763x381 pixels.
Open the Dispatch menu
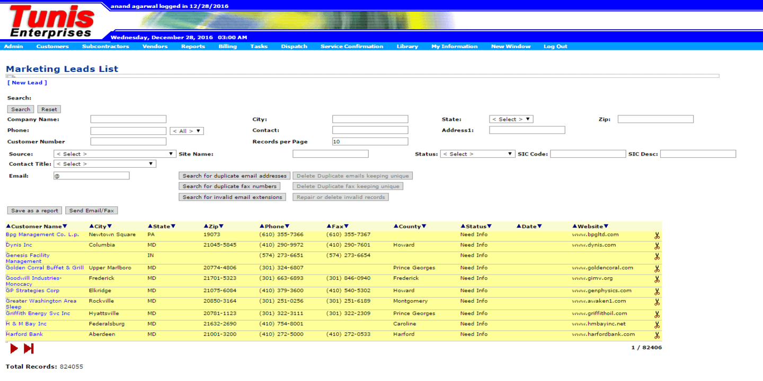click(x=294, y=47)
